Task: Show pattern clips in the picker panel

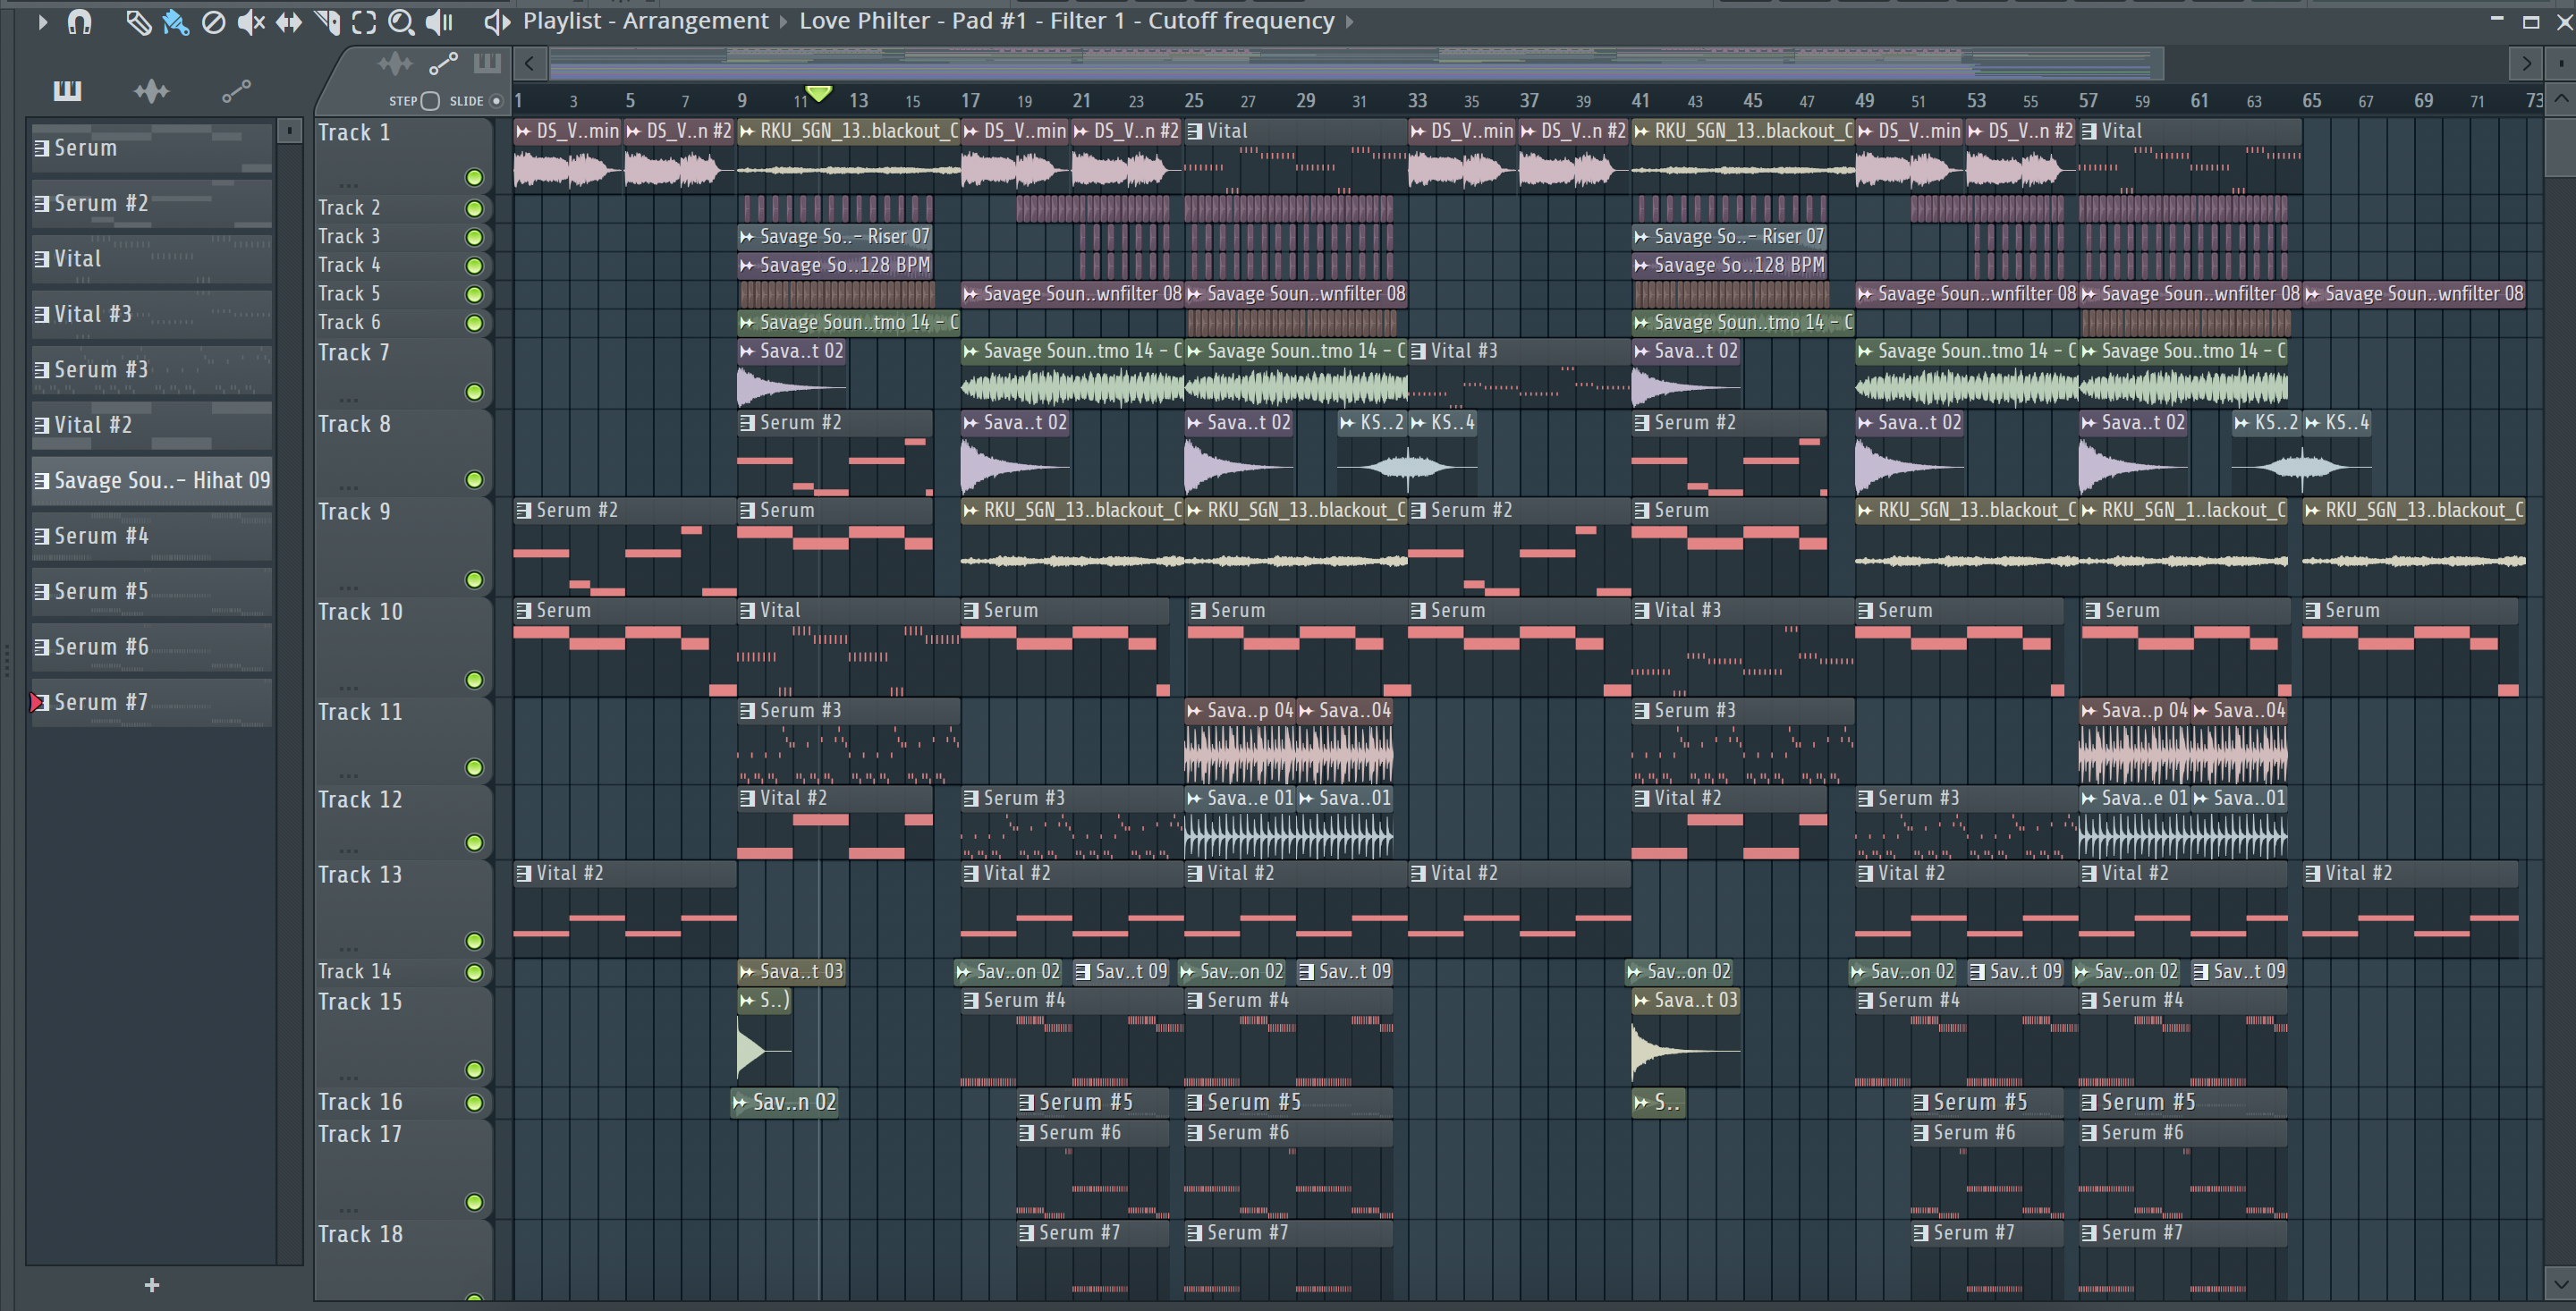Action: pos(67,91)
